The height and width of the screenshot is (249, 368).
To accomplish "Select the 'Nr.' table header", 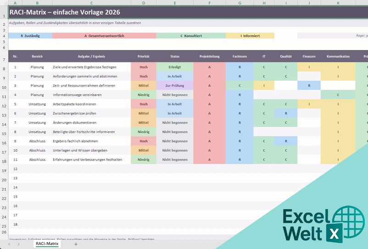I will pos(15,56).
